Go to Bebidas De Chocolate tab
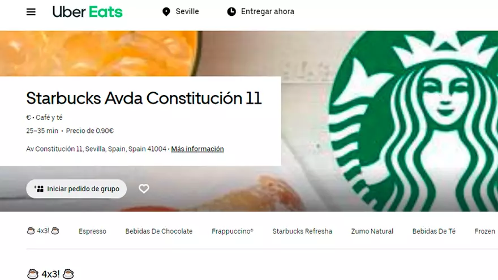498x280 pixels. coord(159,231)
